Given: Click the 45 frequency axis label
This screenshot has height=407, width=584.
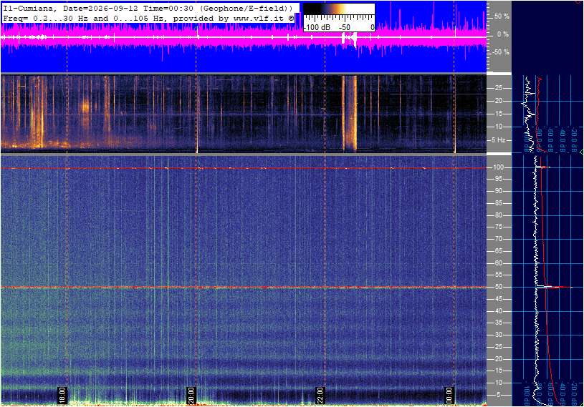Looking at the screenshot, I should 498,299.
